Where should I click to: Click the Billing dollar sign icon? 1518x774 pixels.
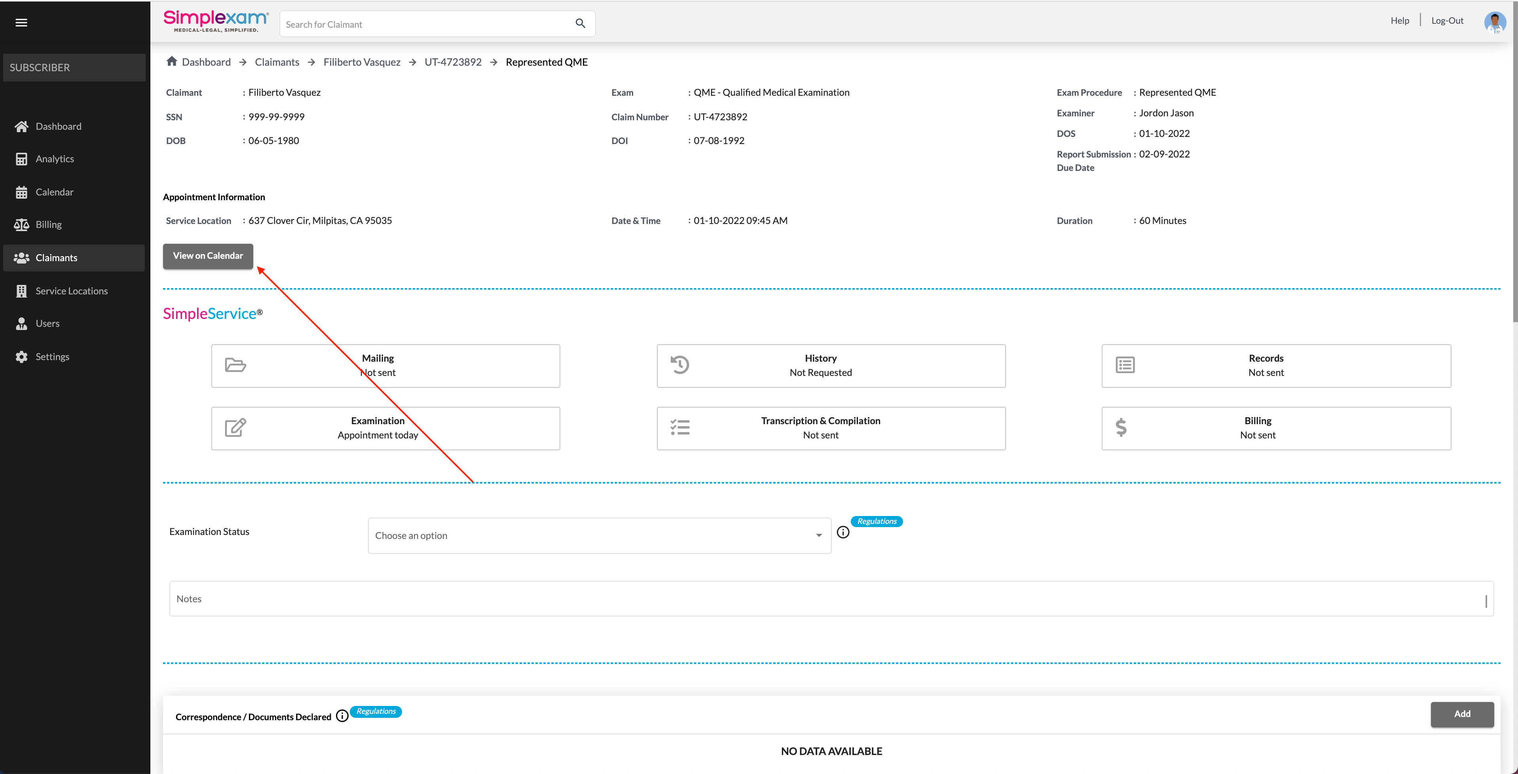click(1121, 428)
